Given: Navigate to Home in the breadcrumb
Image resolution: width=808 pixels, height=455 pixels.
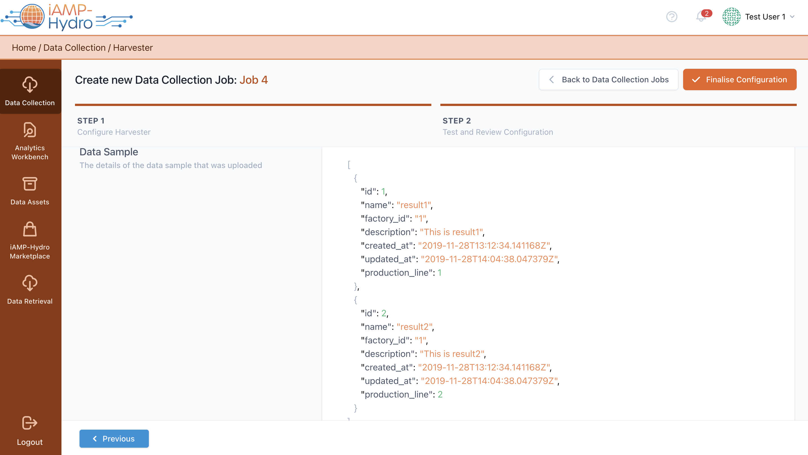Looking at the screenshot, I should pos(24,48).
